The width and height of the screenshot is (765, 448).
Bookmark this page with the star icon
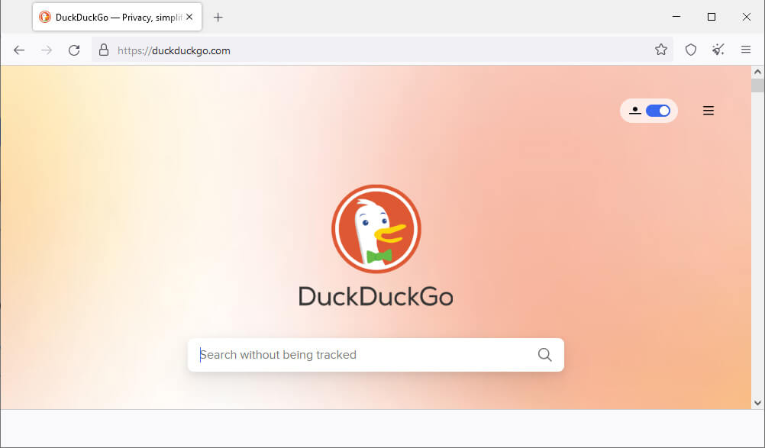coord(661,50)
